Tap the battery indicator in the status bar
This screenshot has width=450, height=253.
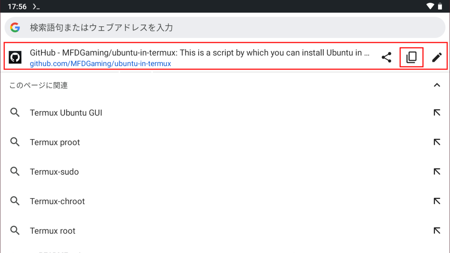[440, 6]
